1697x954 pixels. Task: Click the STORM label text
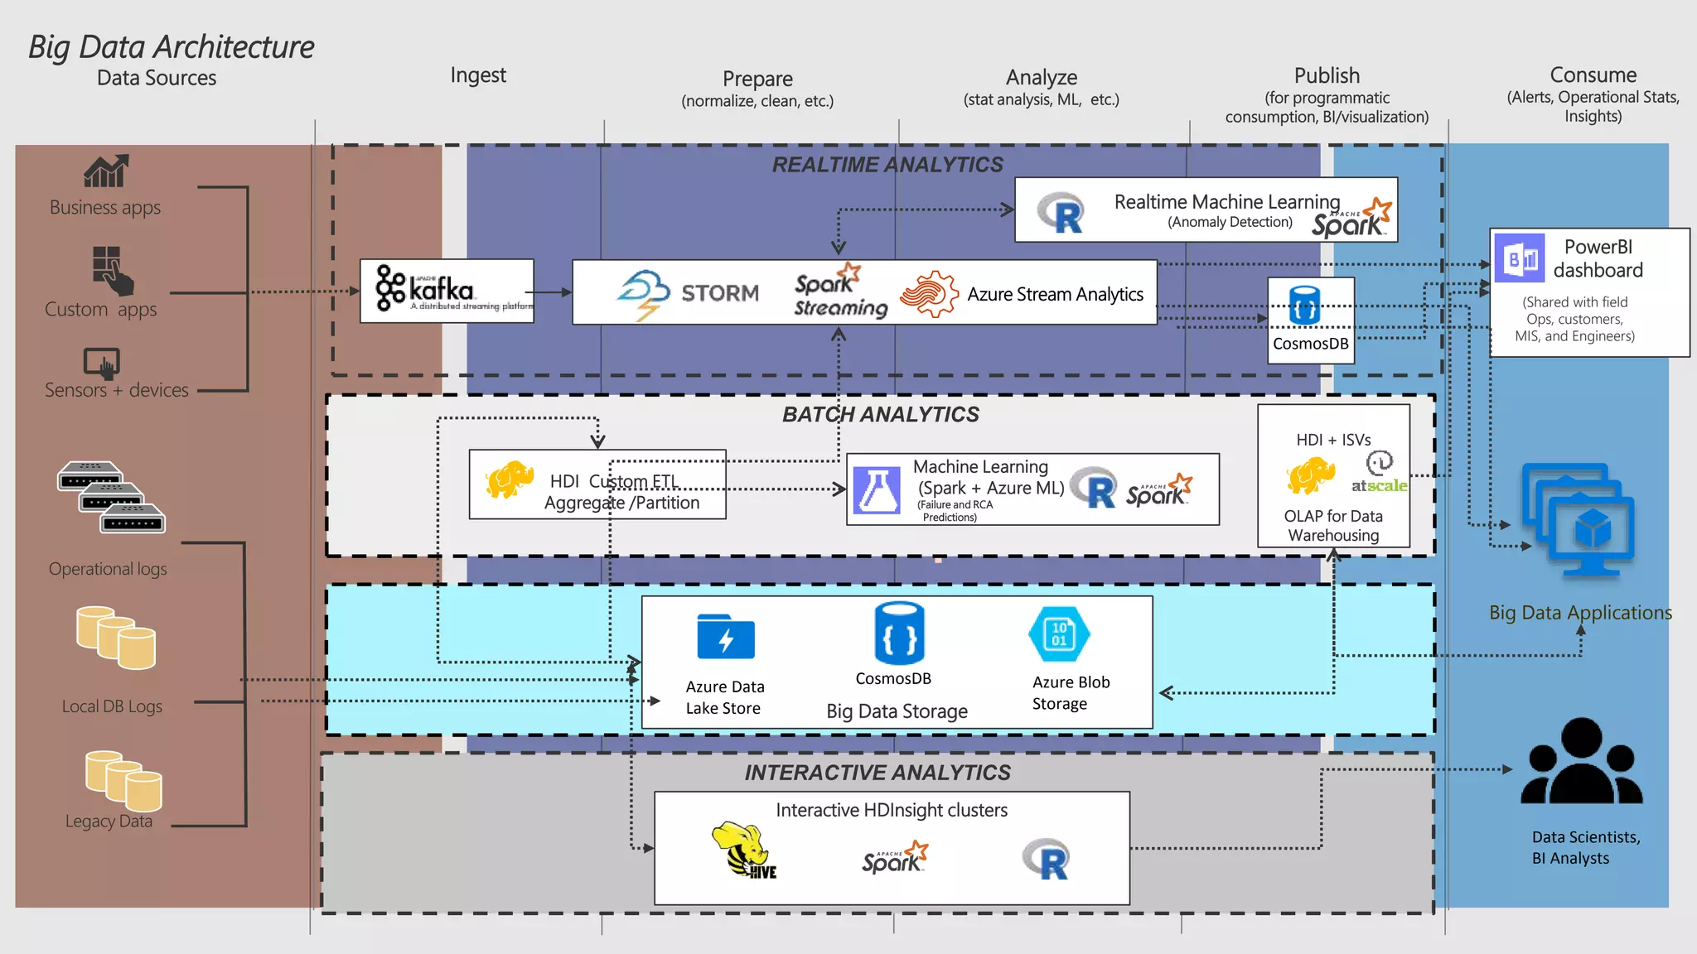tap(719, 293)
